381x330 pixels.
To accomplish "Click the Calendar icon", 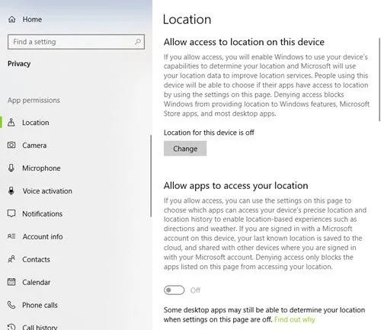I will (x=11, y=282).
